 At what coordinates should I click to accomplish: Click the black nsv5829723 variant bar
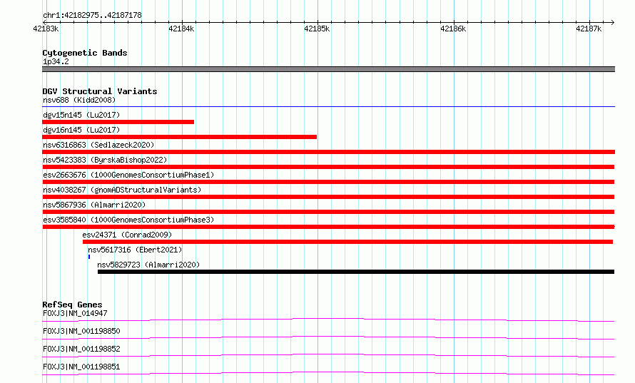click(x=356, y=272)
